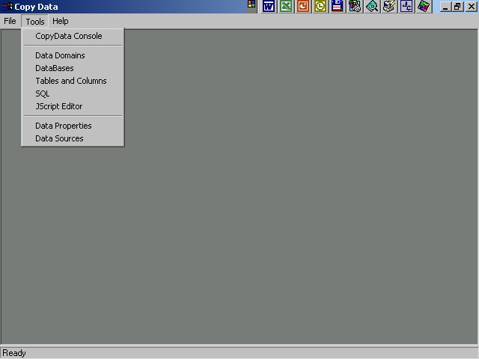Close the Copy Data window
Image resolution: width=479 pixels, height=359 pixels.
click(x=472, y=7)
